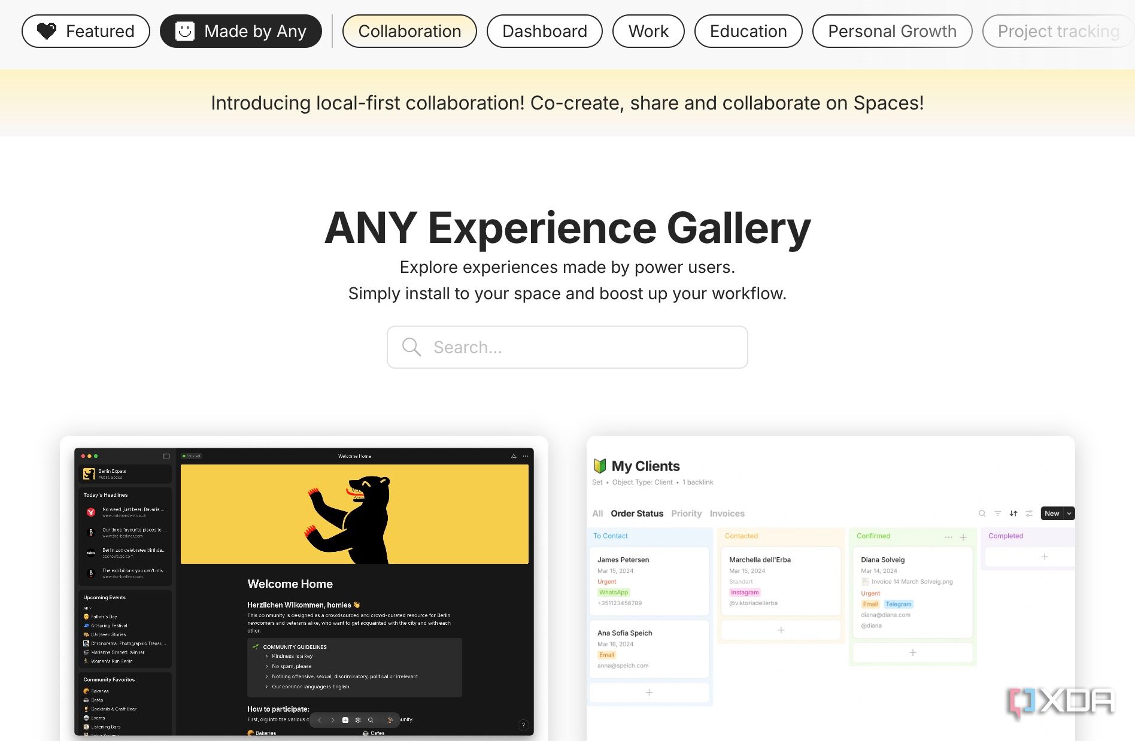Select the Featured category chip
The image size is (1135, 741).
click(x=86, y=31)
